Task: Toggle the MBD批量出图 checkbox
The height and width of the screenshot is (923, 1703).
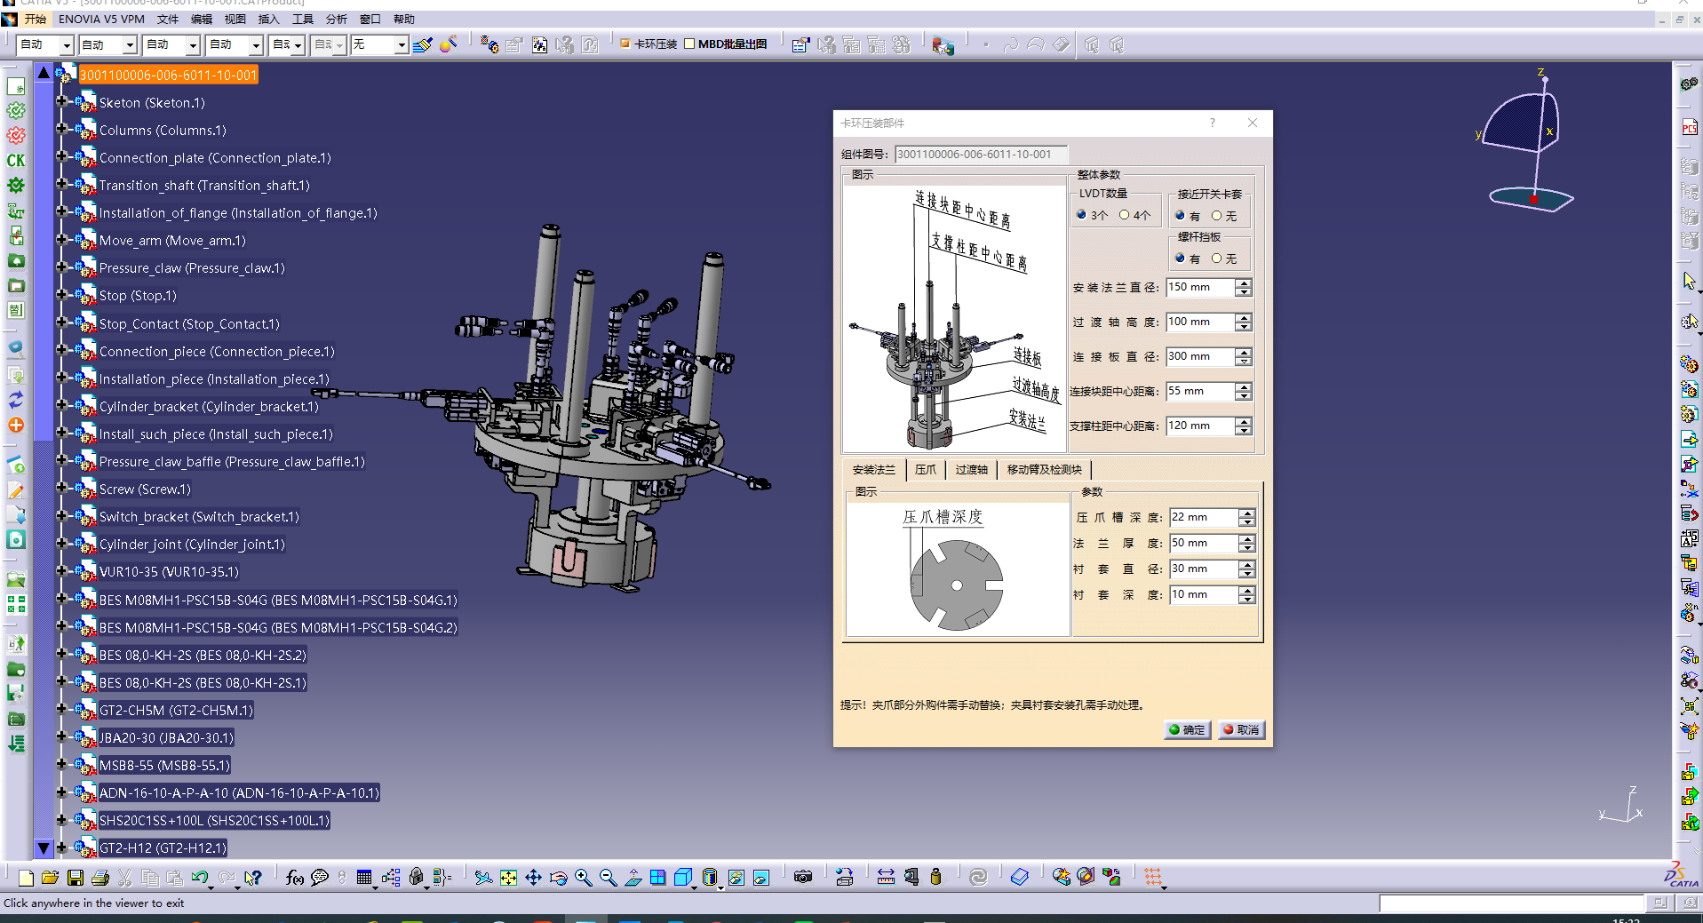Action: pos(689,44)
